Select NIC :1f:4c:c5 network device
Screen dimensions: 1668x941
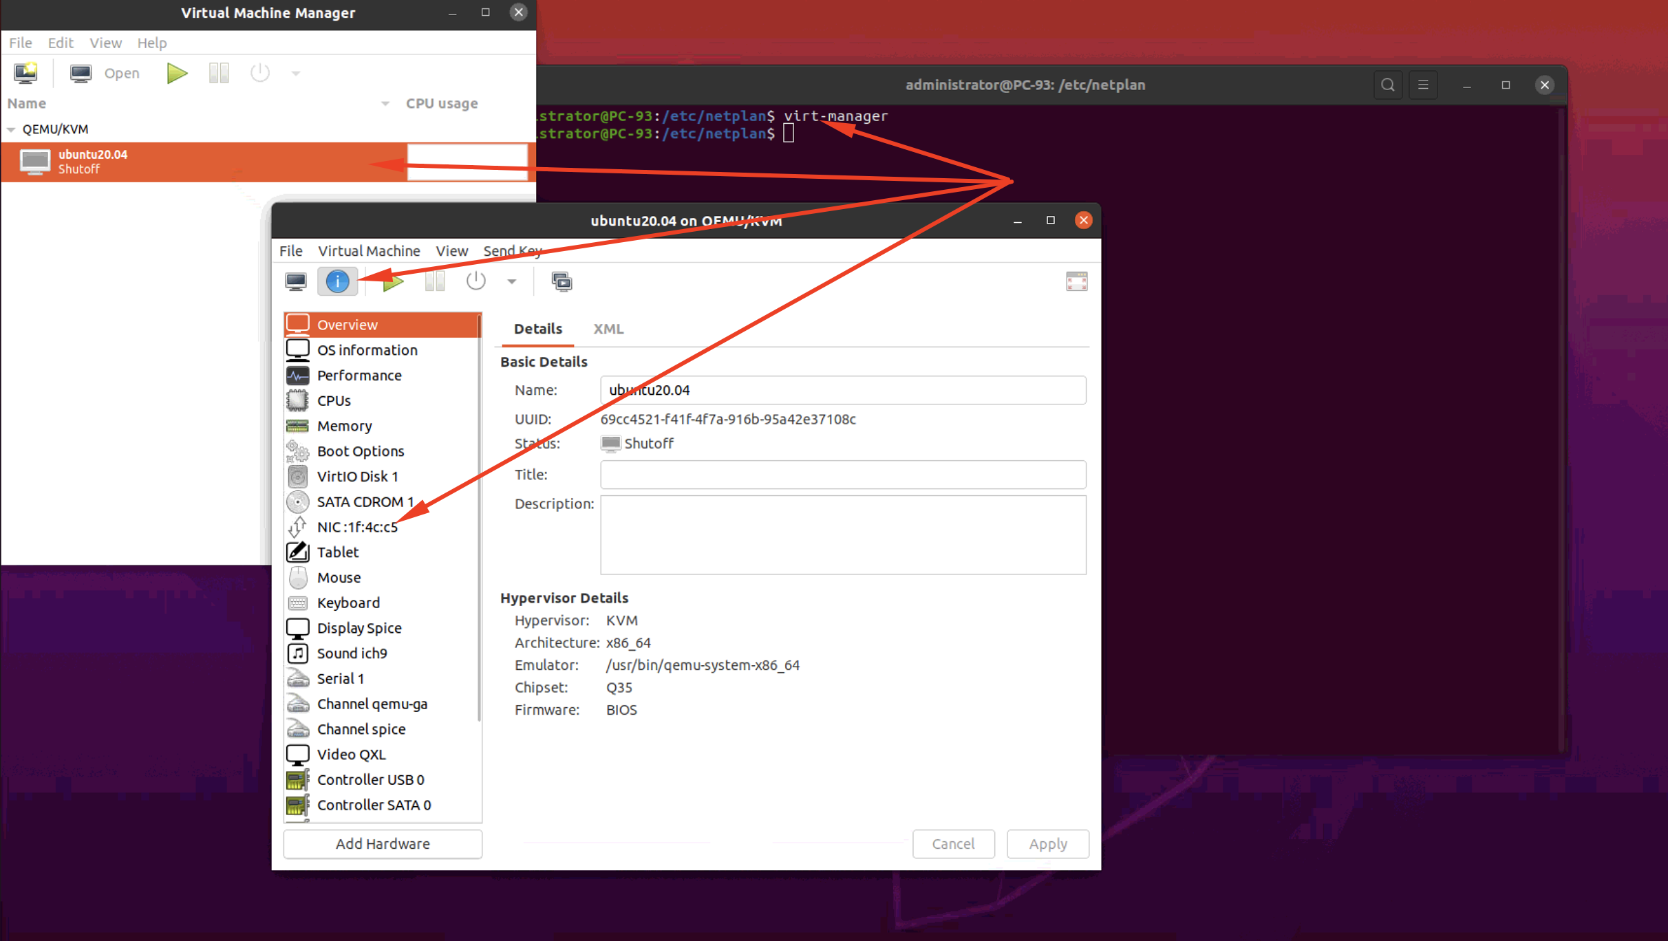pos(382,528)
